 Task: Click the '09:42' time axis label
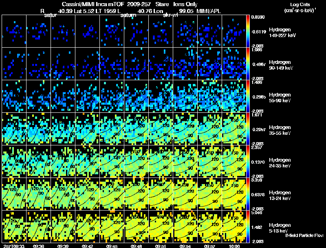click(x=87, y=246)
